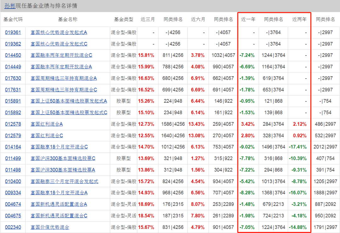Open 富国上证50基本面精选股票发起式A fund page
340x233 pixels.
pos(69,101)
